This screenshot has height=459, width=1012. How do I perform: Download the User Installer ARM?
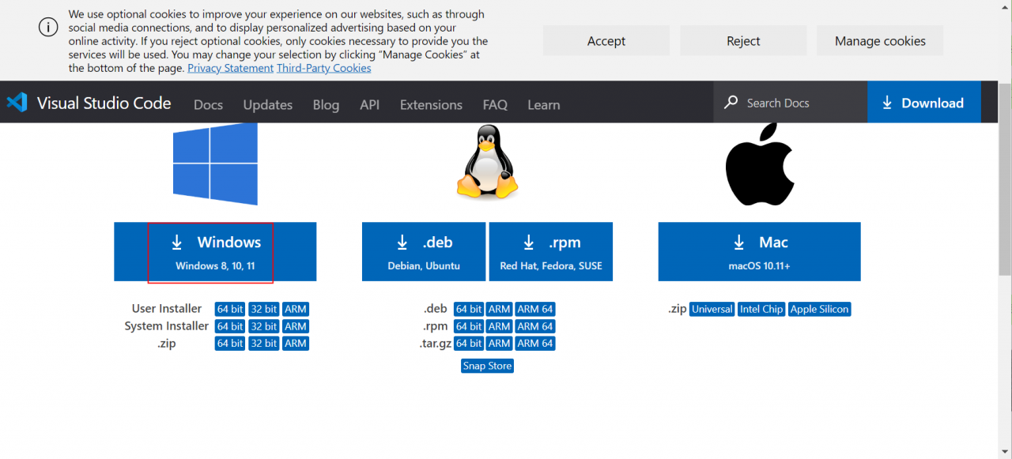(296, 309)
